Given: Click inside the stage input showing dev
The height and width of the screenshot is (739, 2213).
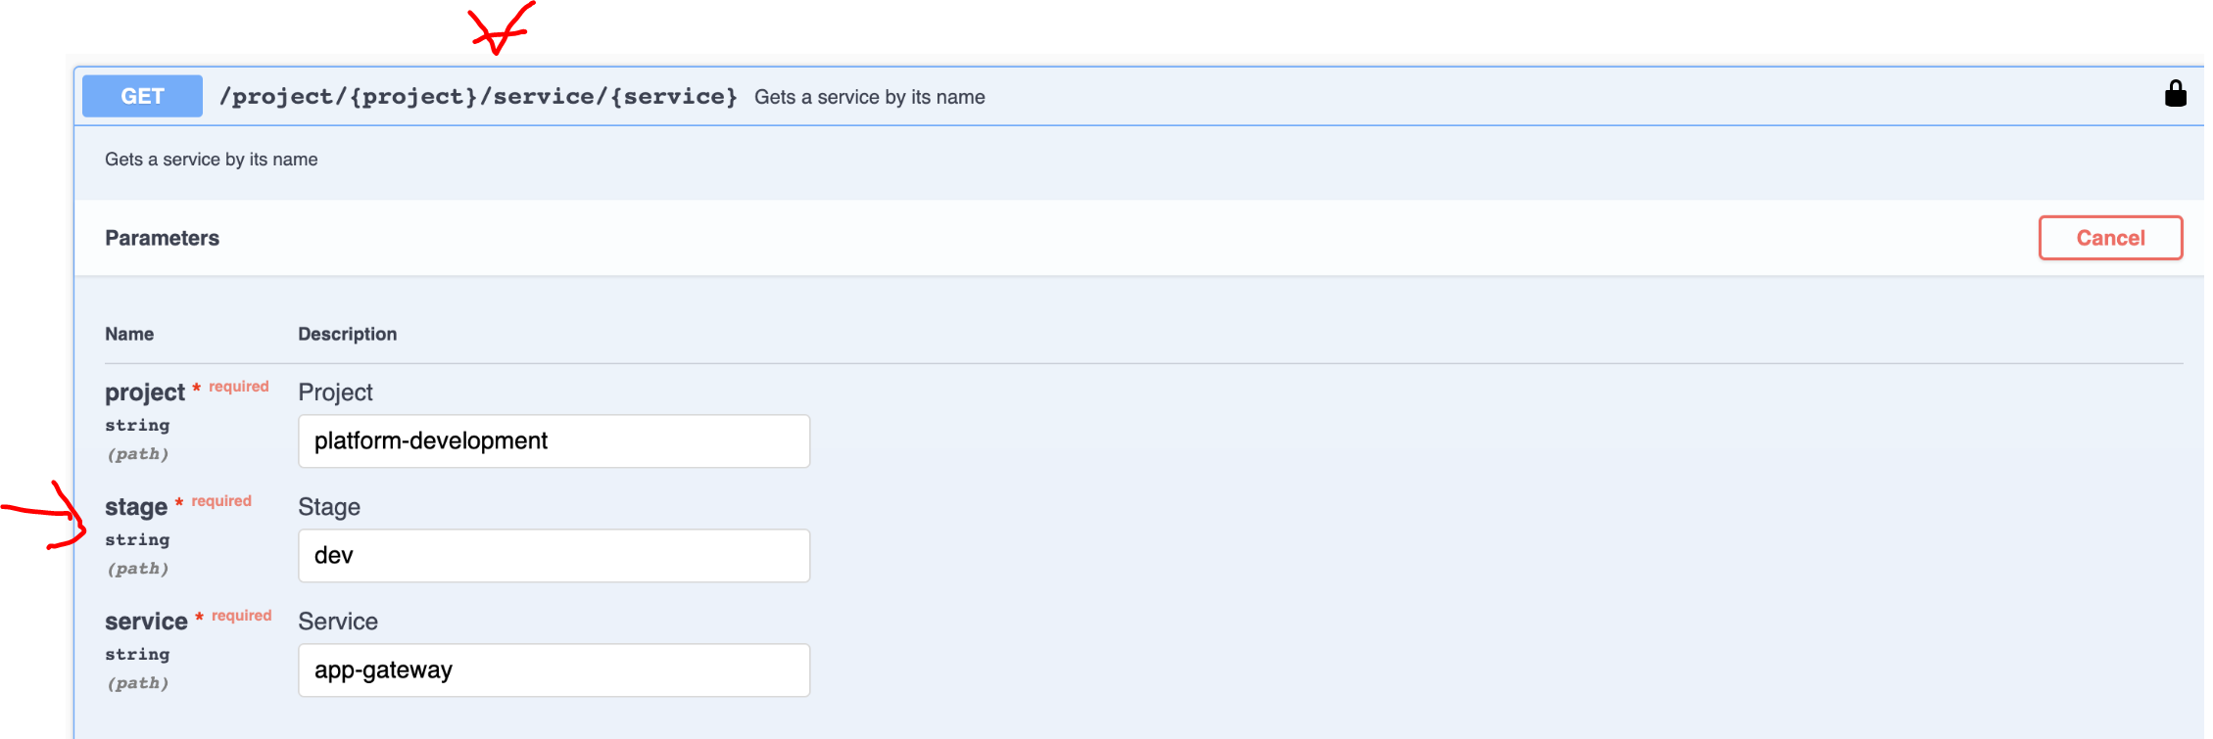Looking at the screenshot, I should click(553, 555).
